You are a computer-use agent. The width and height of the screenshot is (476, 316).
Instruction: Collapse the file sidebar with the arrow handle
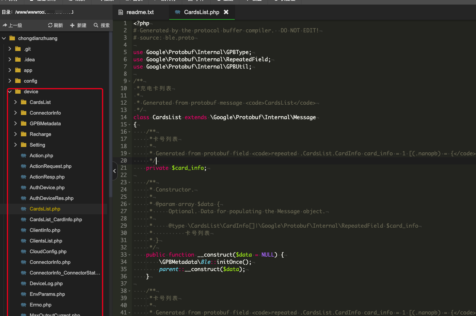[115, 171]
